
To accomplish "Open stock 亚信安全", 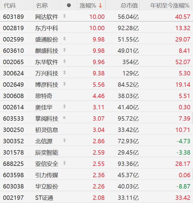I will coord(47,164).
